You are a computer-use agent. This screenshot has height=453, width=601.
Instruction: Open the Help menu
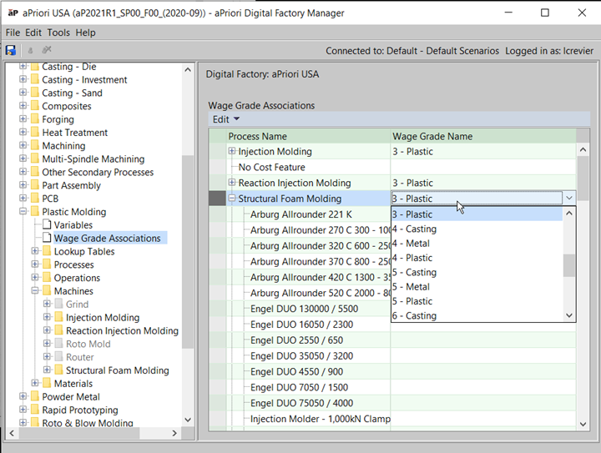click(x=85, y=33)
